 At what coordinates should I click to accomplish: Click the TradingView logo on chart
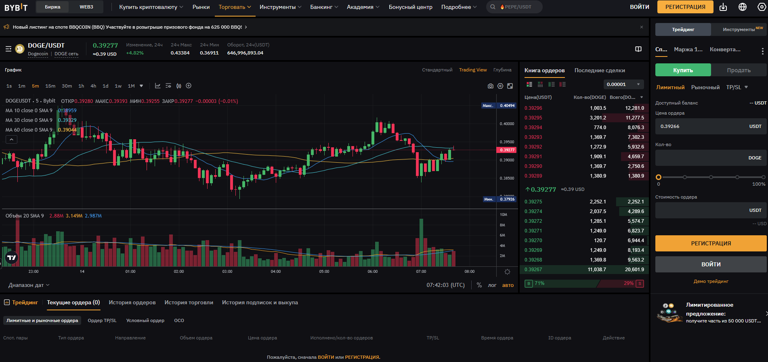click(12, 257)
